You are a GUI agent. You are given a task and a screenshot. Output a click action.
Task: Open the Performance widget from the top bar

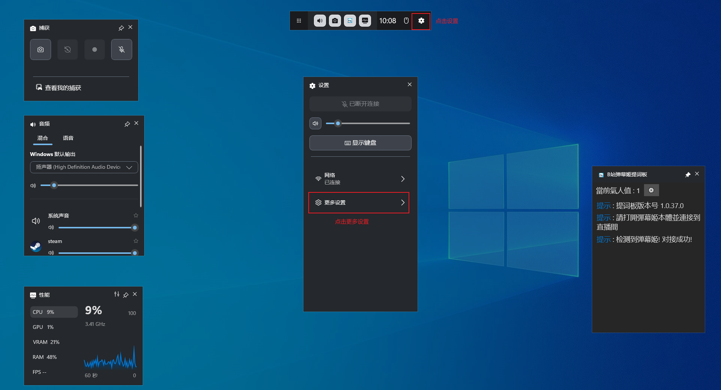click(365, 21)
